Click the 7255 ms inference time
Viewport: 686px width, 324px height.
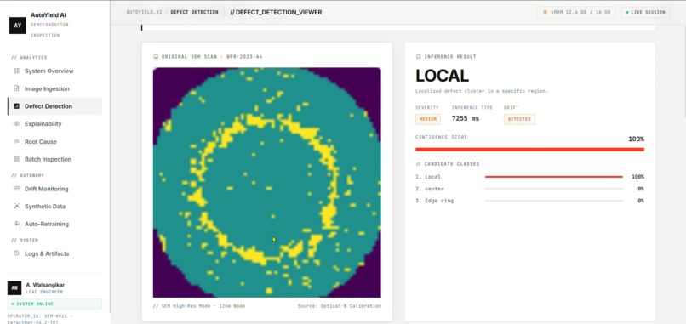point(465,118)
